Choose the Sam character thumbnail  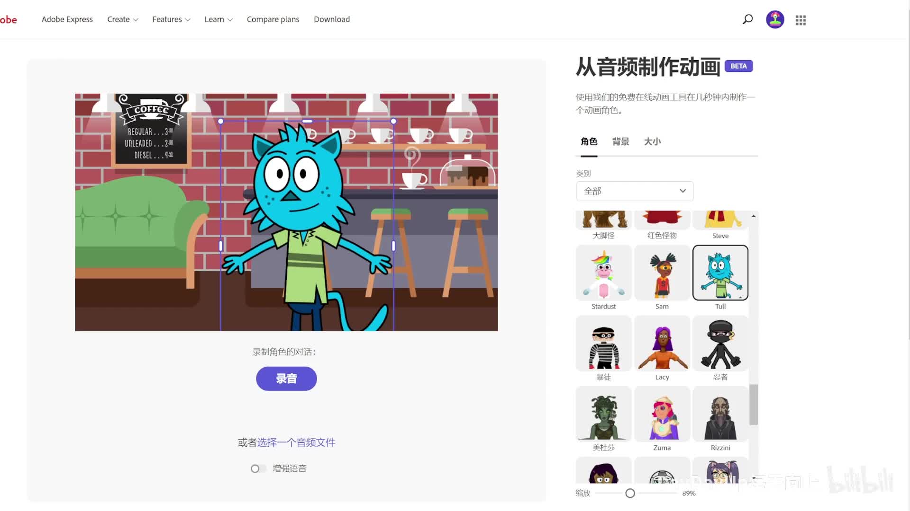coord(662,273)
